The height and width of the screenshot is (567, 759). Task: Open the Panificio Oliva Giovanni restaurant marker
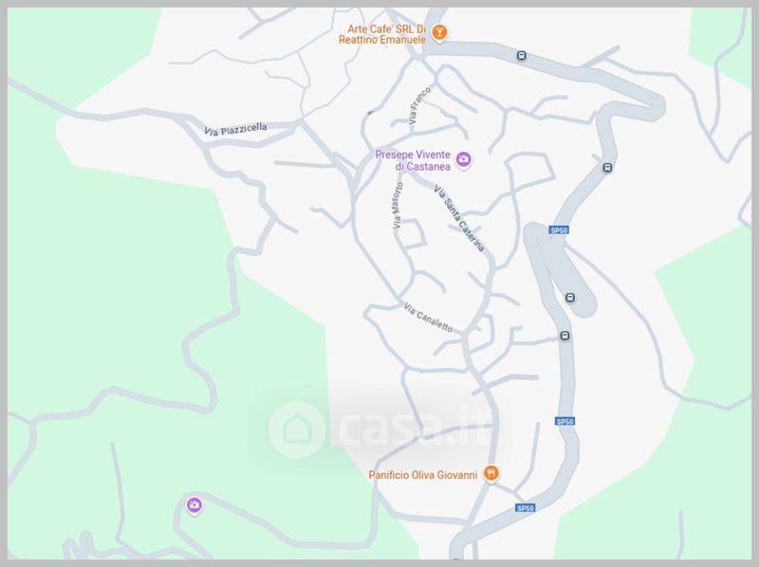491,473
